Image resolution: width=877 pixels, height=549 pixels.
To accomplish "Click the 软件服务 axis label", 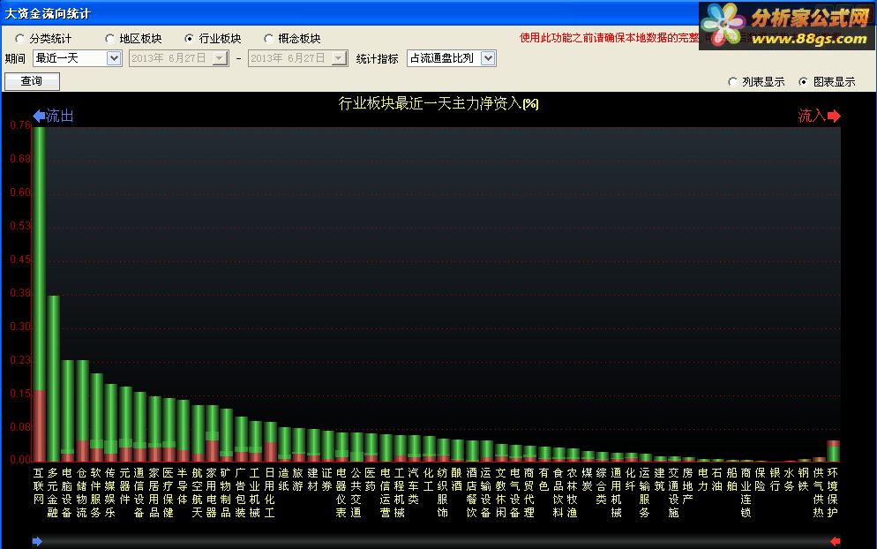I will 96,493.
